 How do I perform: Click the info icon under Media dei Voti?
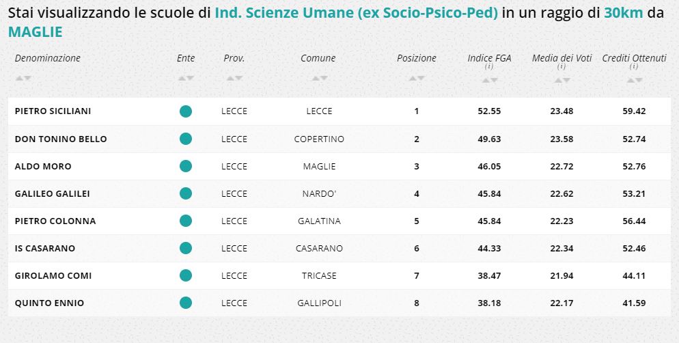pos(562,67)
